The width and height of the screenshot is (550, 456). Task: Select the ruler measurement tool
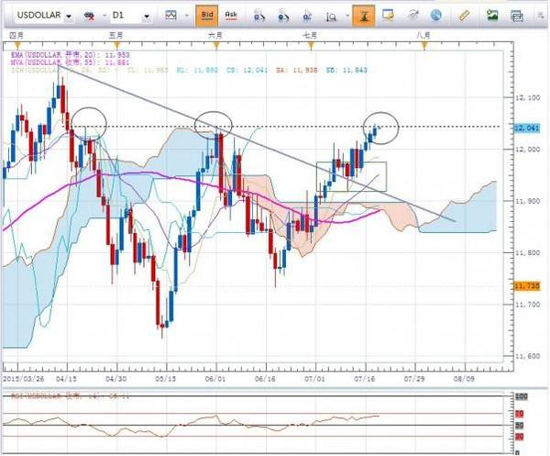[x=464, y=16]
